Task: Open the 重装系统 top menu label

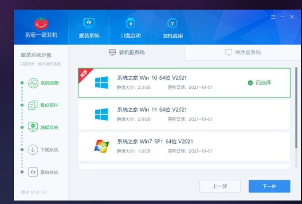Action: [89, 35]
